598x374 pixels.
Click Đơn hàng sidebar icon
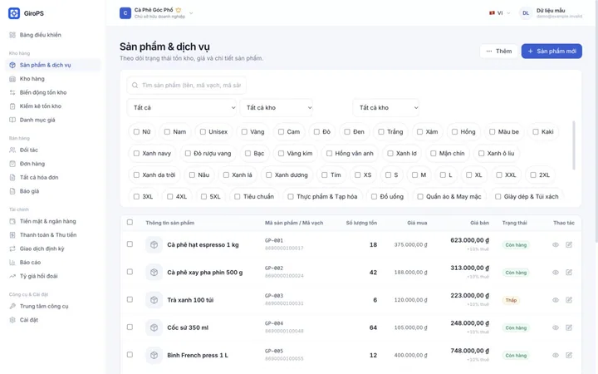(x=12, y=164)
